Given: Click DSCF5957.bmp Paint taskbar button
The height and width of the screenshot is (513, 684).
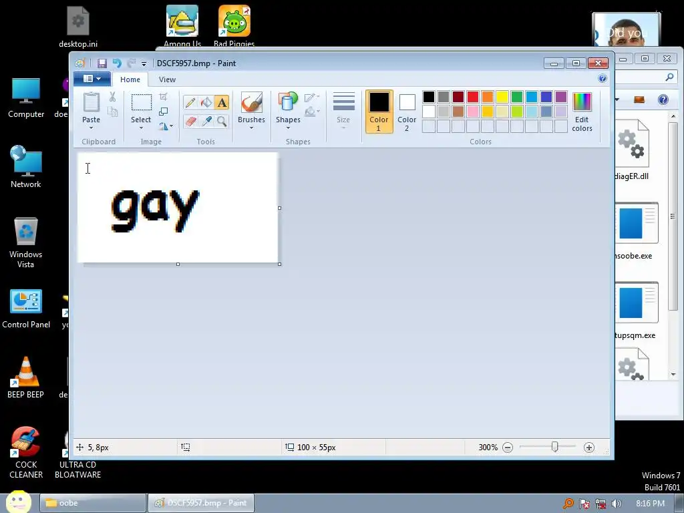Looking at the screenshot, I should coord(201,503).
